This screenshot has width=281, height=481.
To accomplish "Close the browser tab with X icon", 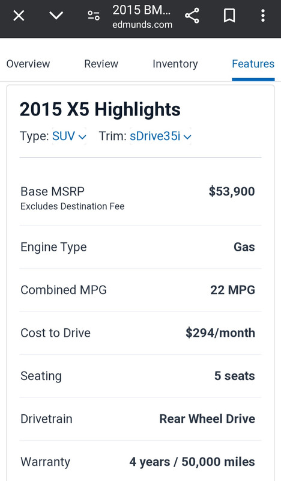I will (x=19, y=16).
